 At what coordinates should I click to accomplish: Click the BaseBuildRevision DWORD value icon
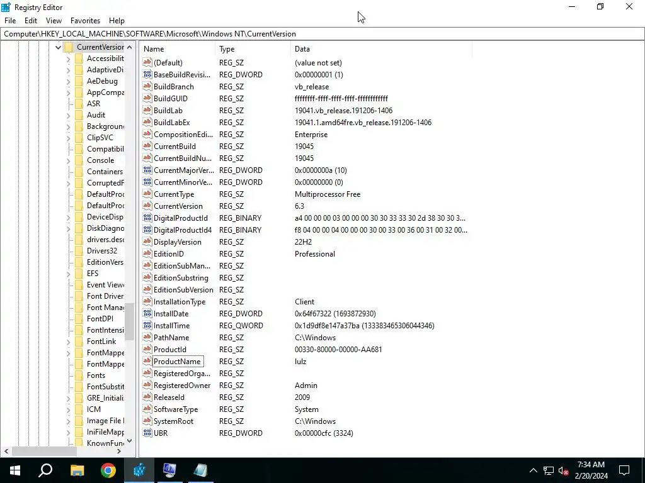click(x=147, y=74)
